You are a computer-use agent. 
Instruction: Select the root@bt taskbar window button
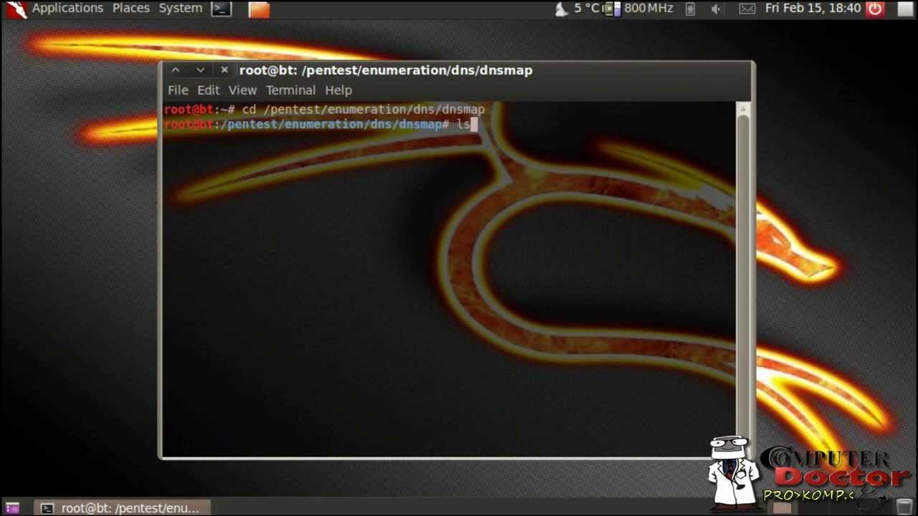(x=123, y=508)
